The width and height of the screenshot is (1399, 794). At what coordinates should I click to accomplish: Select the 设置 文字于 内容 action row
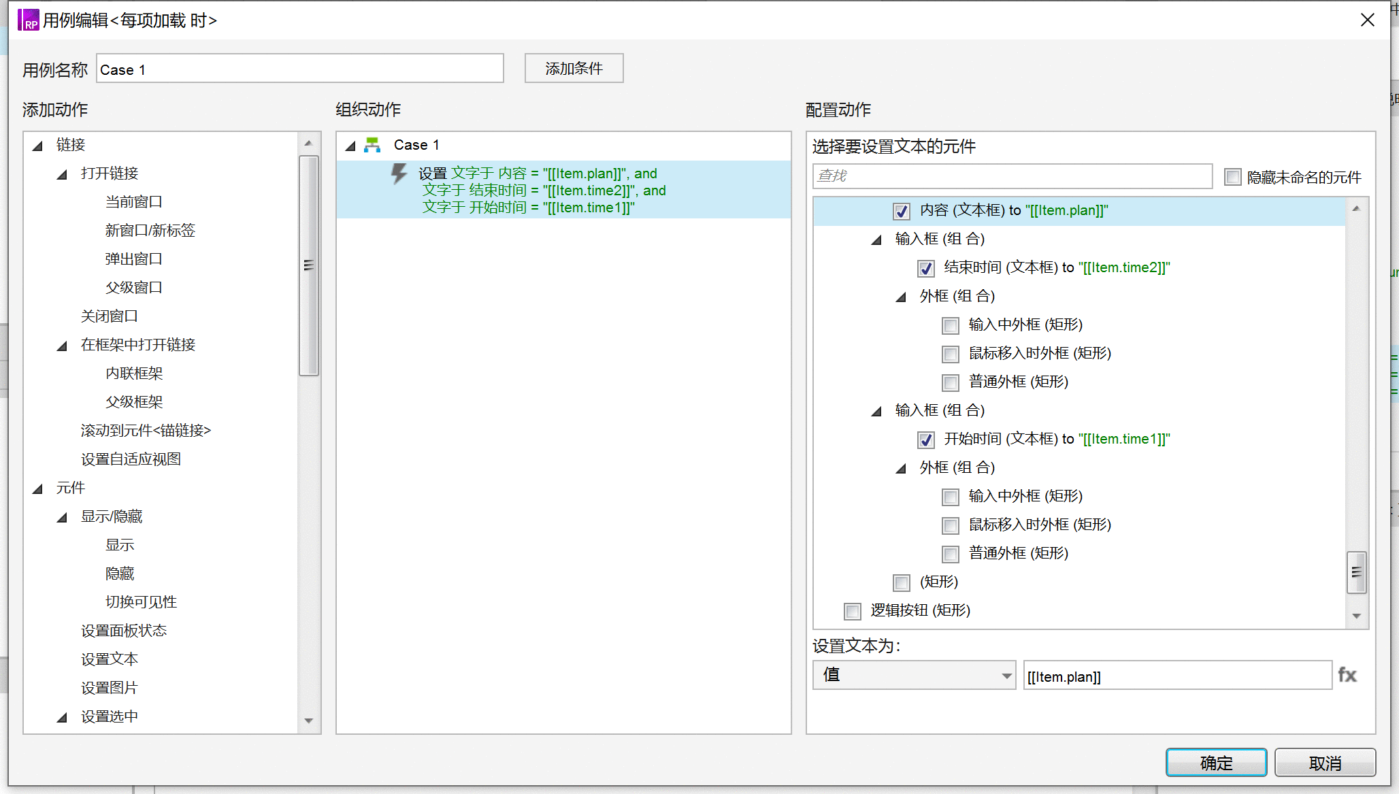point(564,190)
